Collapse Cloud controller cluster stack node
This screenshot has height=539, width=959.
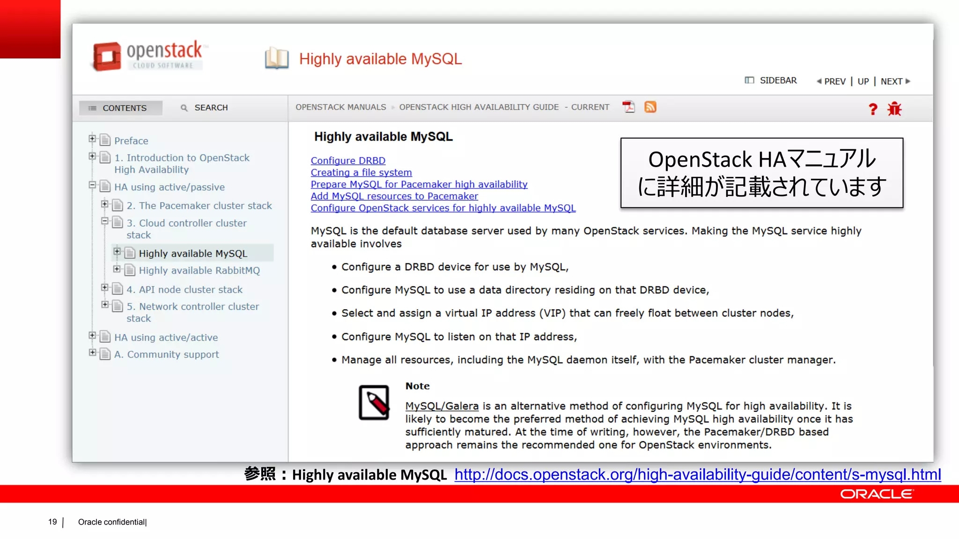pos(105,221)
